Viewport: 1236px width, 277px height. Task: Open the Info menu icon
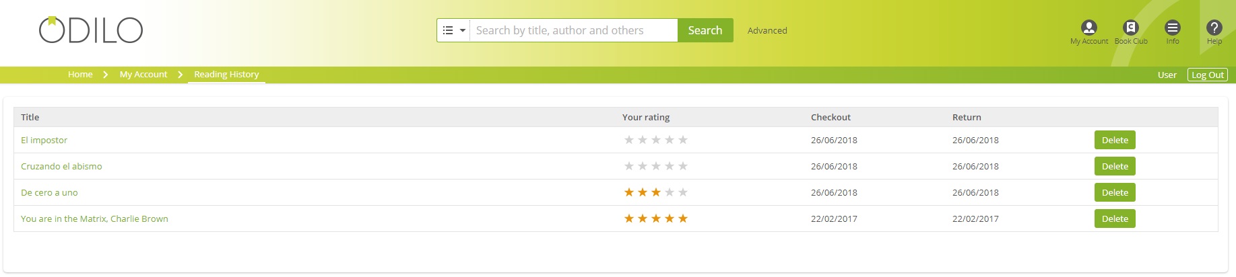[1172, 28]
